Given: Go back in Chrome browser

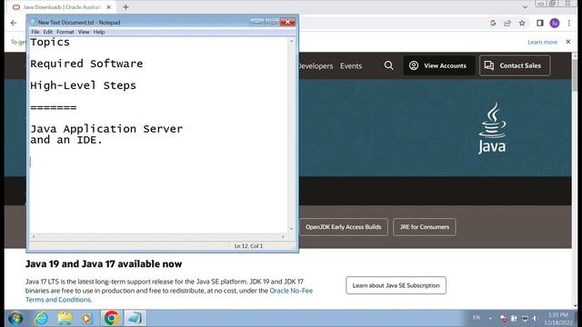Looking at the screenshot, I should tap(14, 23).
